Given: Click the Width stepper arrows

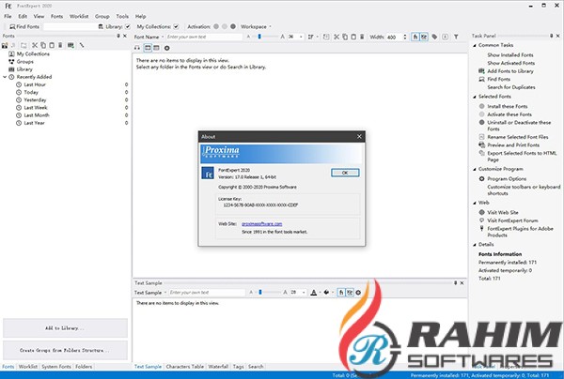Looking at the screenshot, I should (x=405, y=37).
